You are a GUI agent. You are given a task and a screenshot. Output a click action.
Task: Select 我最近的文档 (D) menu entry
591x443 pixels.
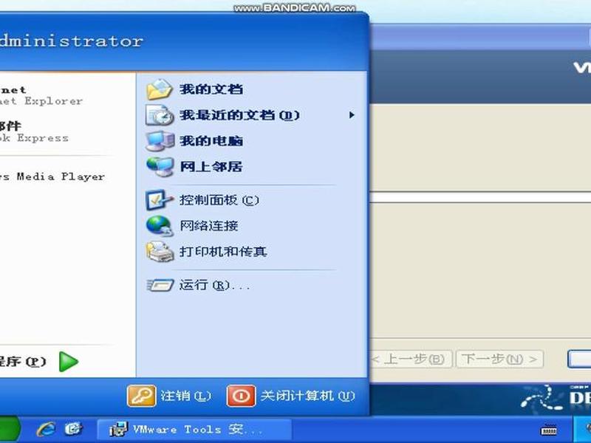tap(239, 115)
